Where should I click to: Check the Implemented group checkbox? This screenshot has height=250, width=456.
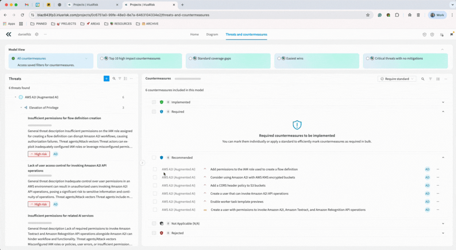tap(154, 102)
